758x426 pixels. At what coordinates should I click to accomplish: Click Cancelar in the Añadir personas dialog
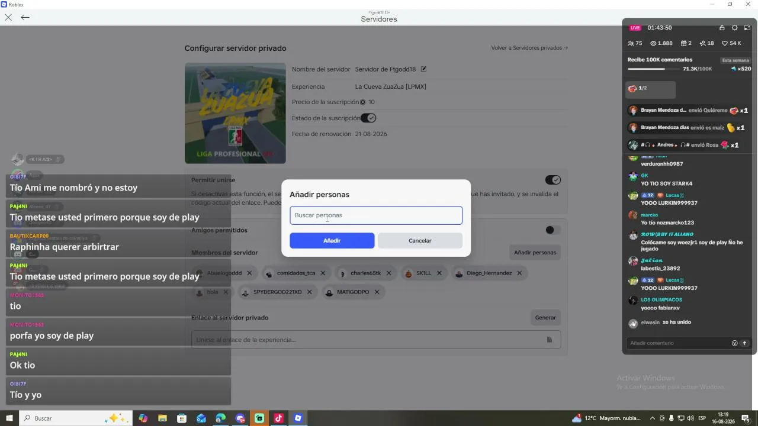tap(420, 241)
